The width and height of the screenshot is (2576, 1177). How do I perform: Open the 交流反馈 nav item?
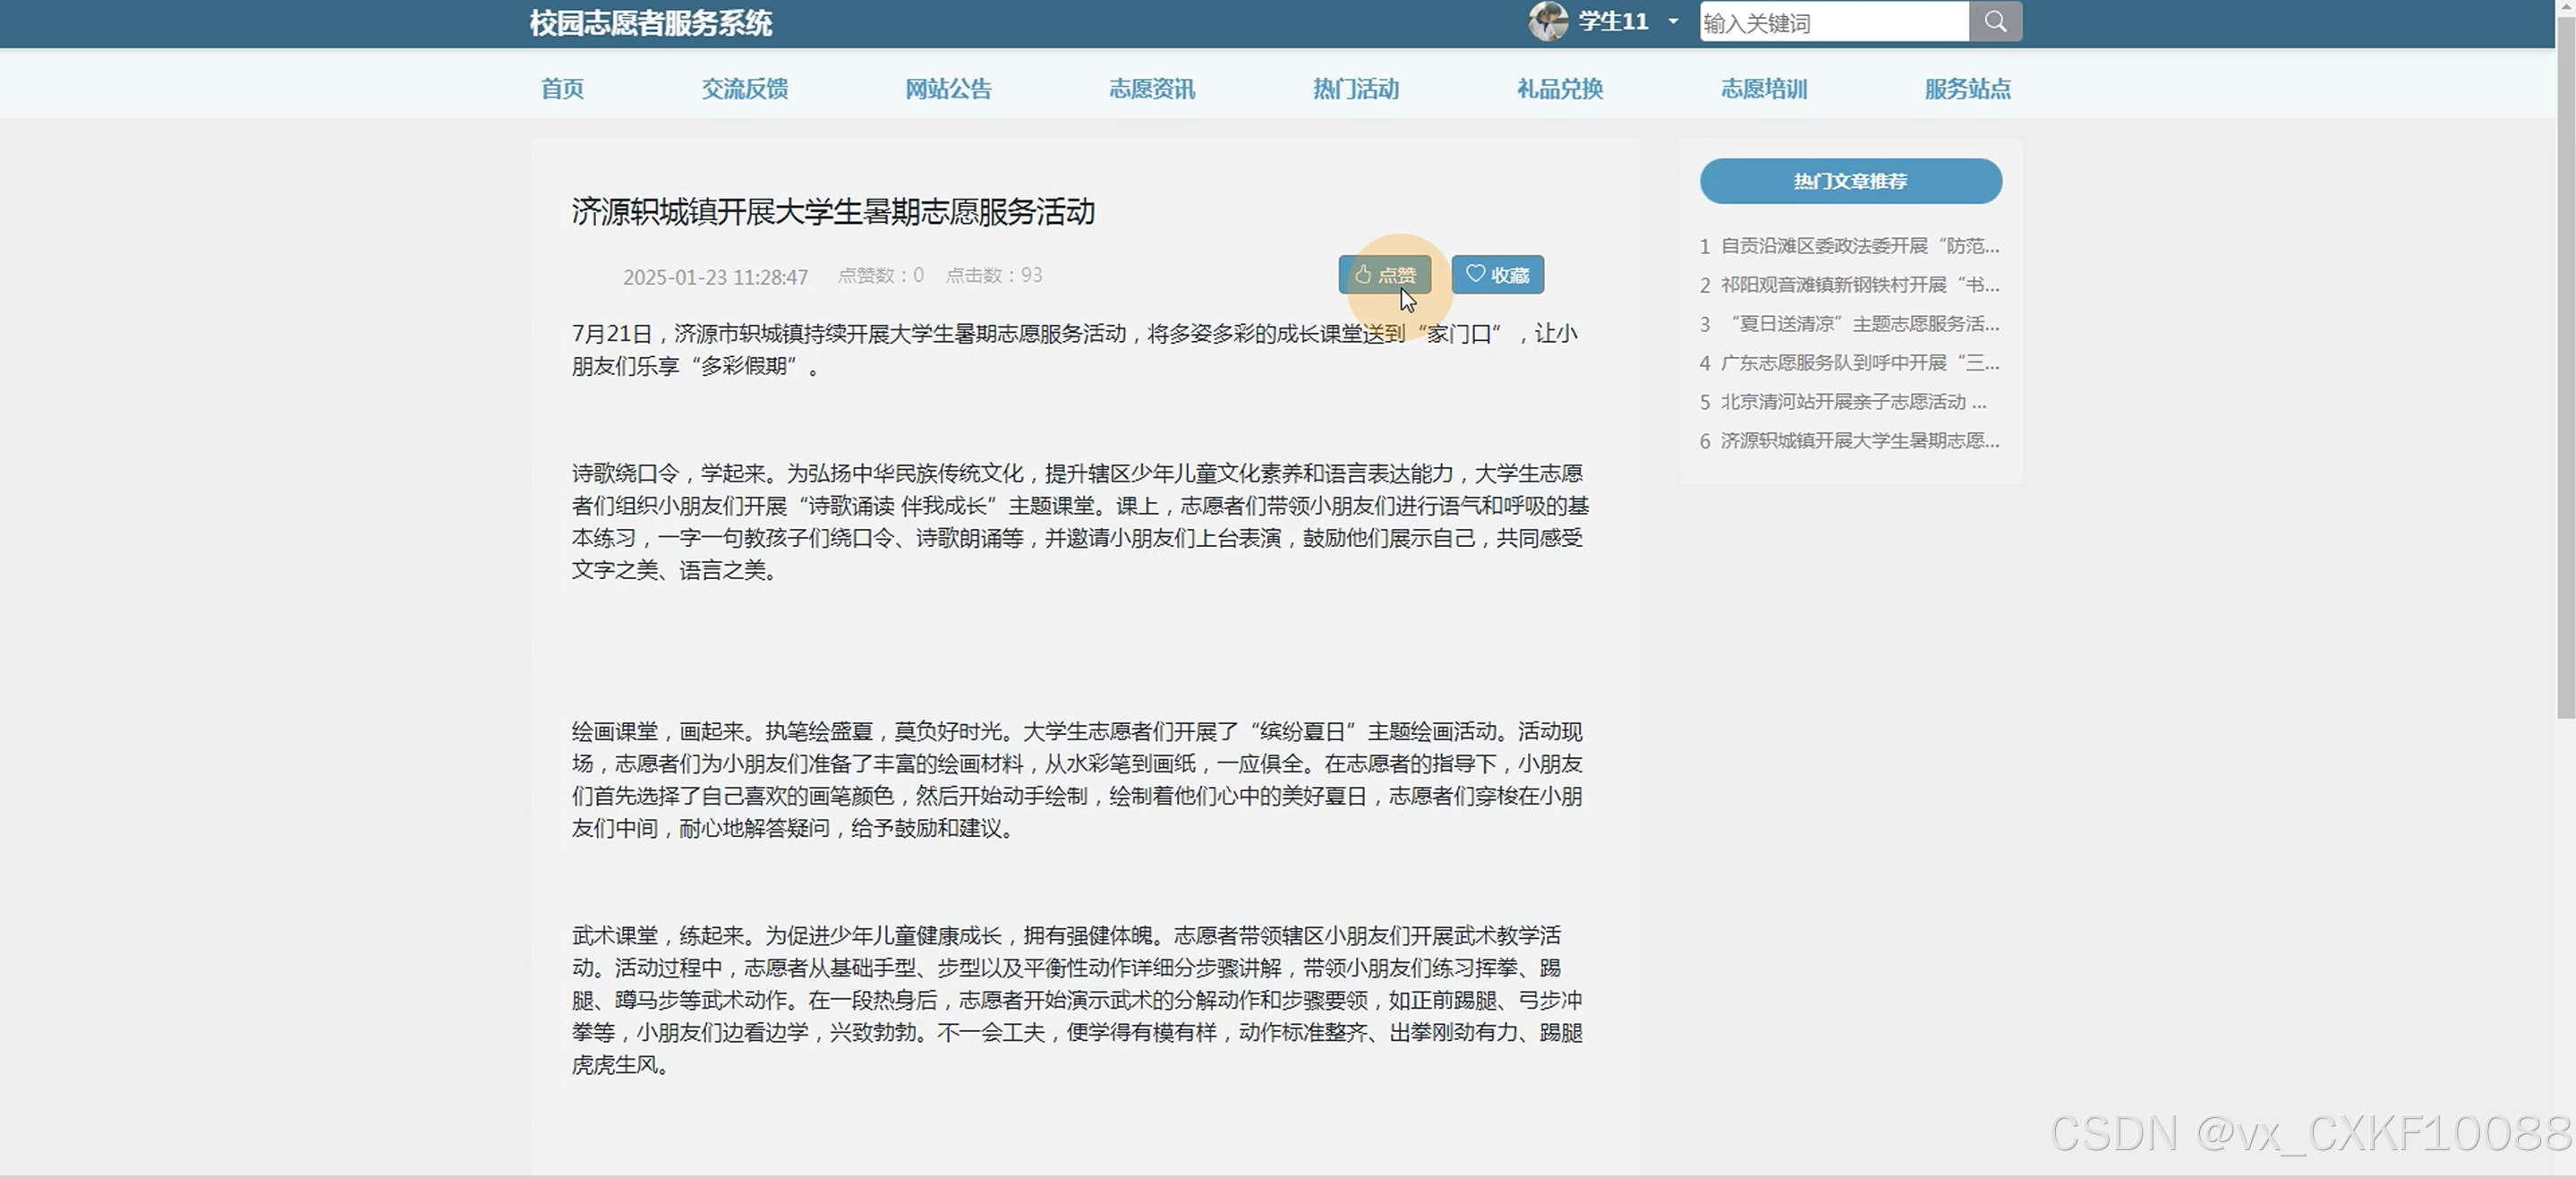click(744, 89)
